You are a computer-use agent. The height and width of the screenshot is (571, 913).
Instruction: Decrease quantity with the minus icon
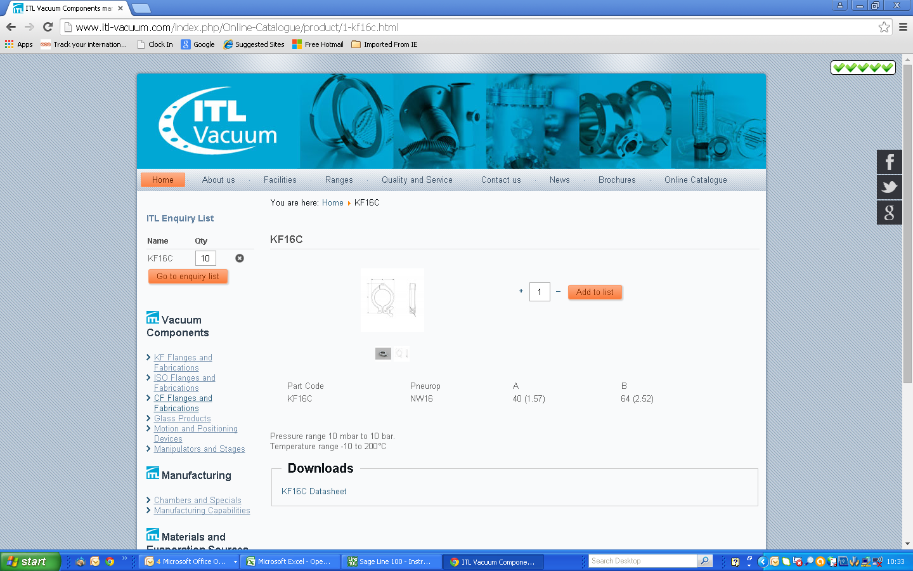[558, 291]
